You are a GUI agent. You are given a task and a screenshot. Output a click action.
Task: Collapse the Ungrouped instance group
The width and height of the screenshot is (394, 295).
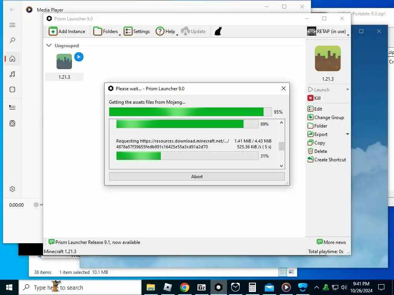tap(49, 45)
